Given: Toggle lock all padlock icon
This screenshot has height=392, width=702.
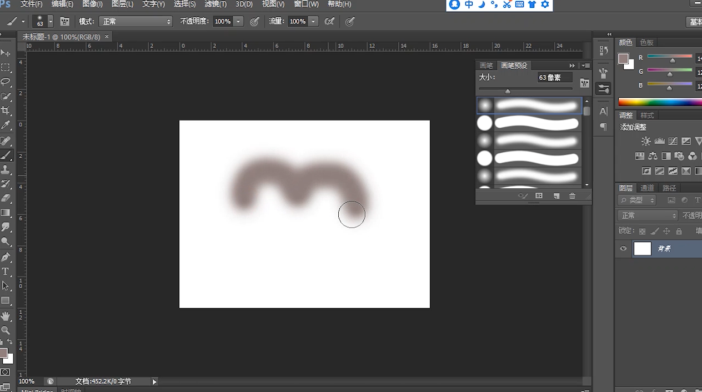Looking at the screenshot, I should (x=679, y=231).
